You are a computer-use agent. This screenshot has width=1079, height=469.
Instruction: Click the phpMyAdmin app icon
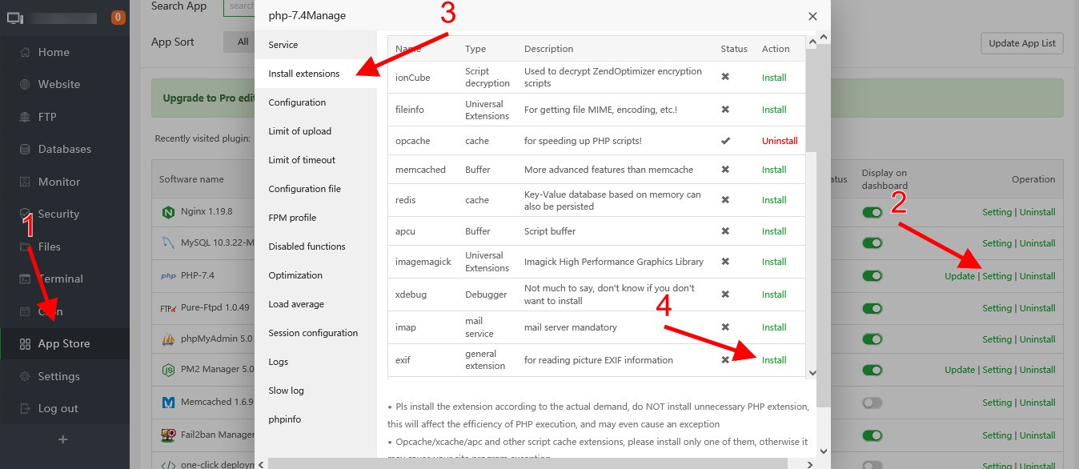point(169,338)
